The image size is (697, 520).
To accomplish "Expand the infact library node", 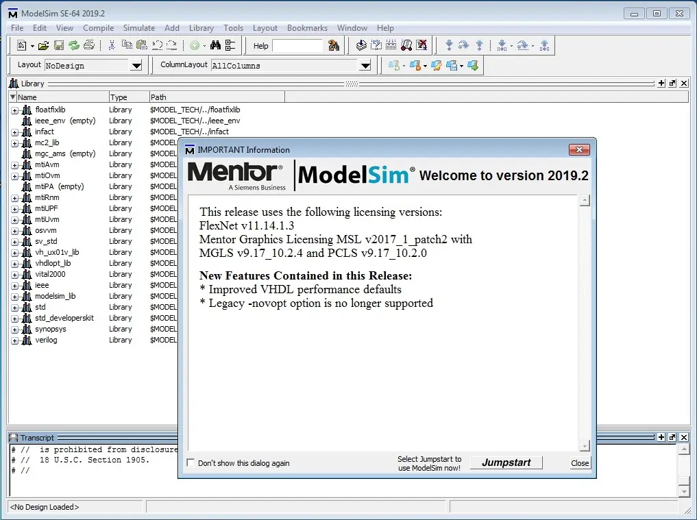I will pyautogui.click(x=14, y=132).
